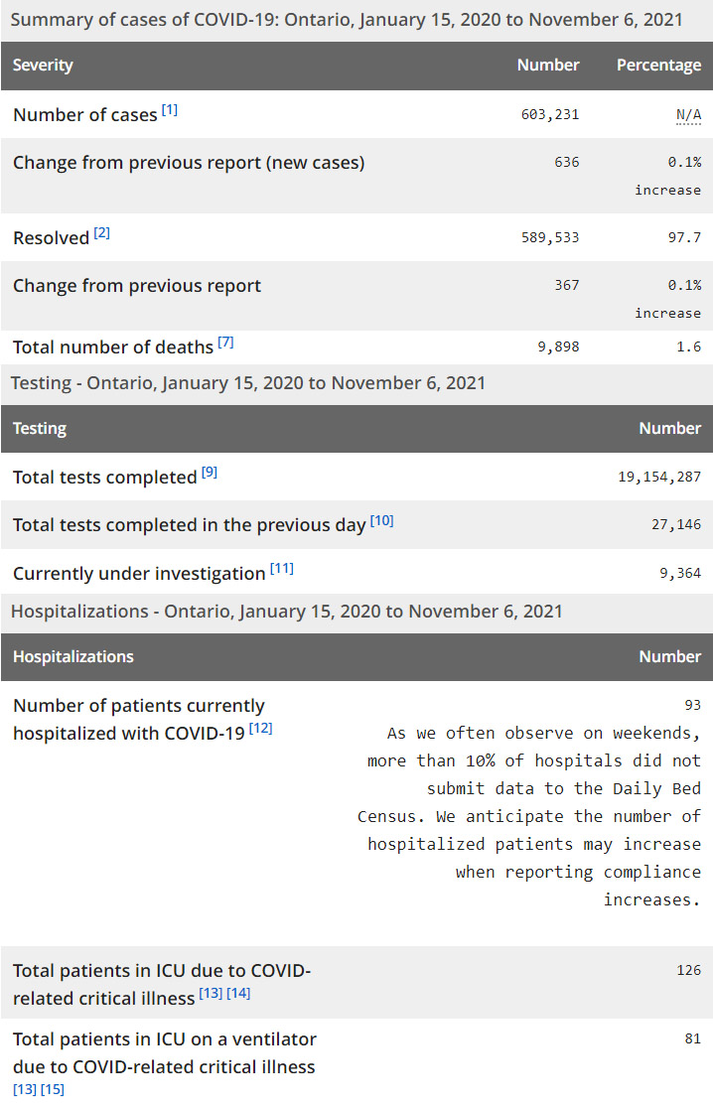Screen dimensions: 713x1103
Task: Select the Percentage column header
Action: 658,66
